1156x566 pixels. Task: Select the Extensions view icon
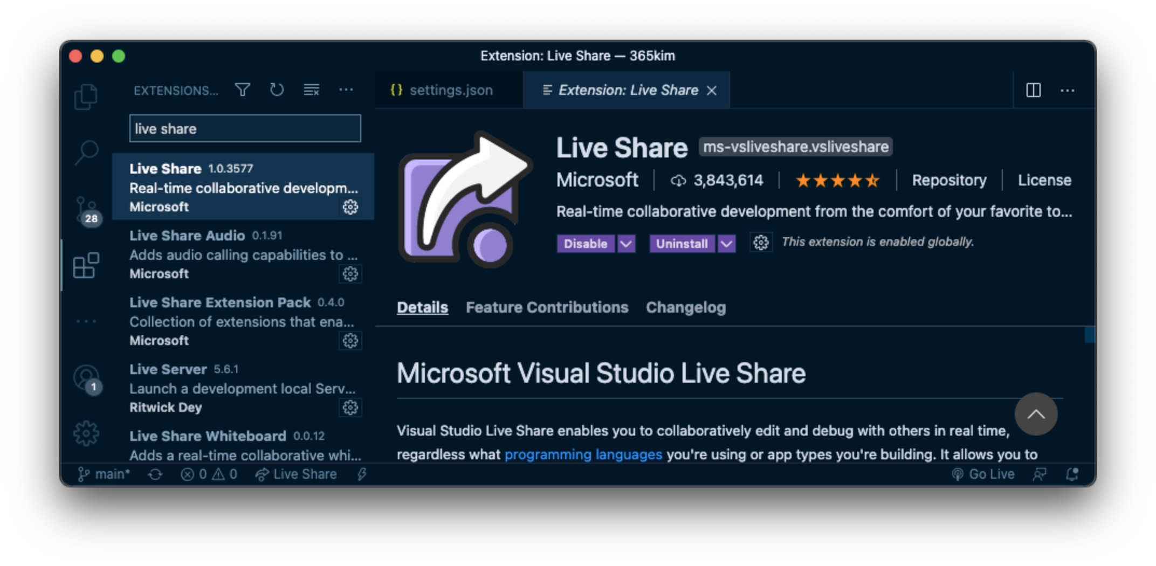click(86, 266)
